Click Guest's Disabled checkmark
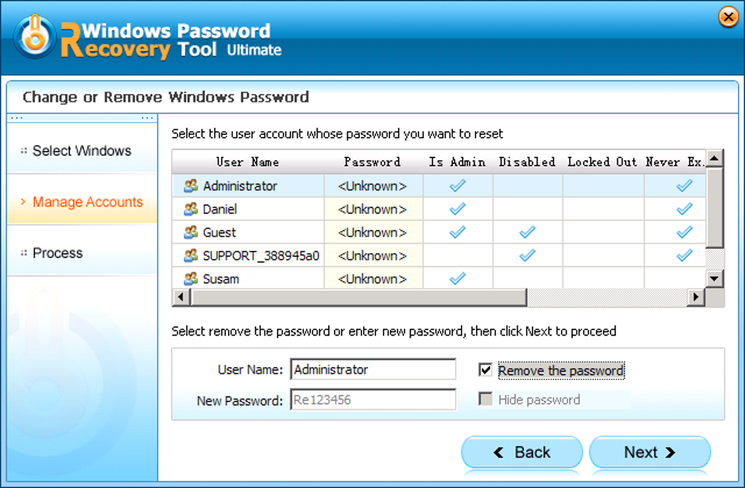 527,233
